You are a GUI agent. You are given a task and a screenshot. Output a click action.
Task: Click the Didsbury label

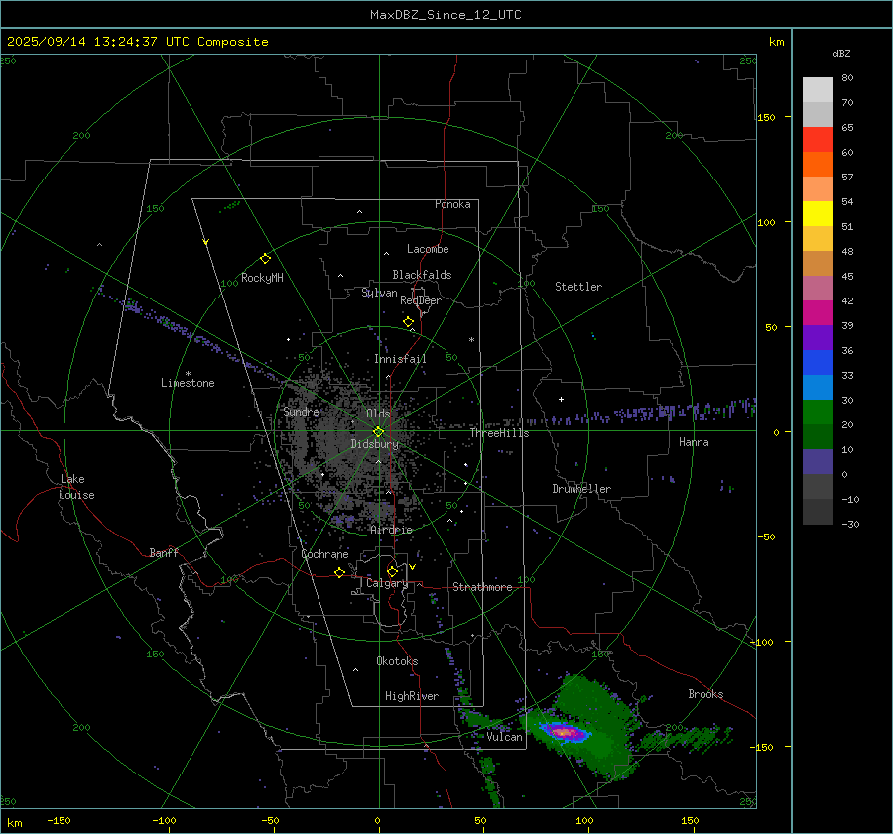coord(375,444)
